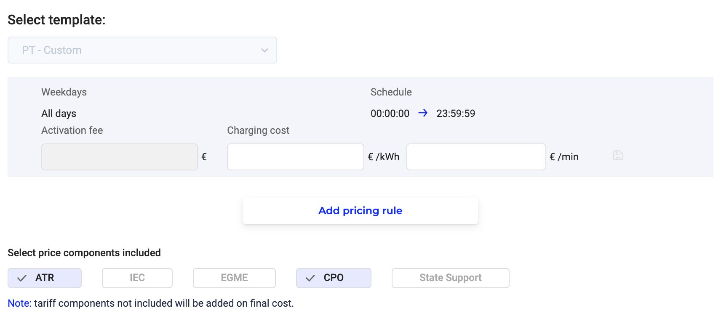Focus the € /min charging cost field

pos(476,157)
